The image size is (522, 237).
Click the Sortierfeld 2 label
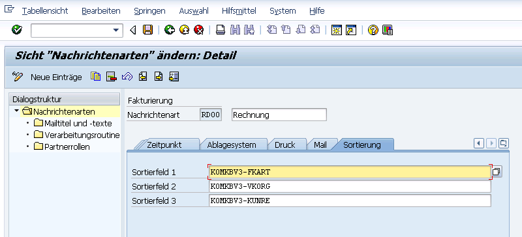tap(154, 186)
